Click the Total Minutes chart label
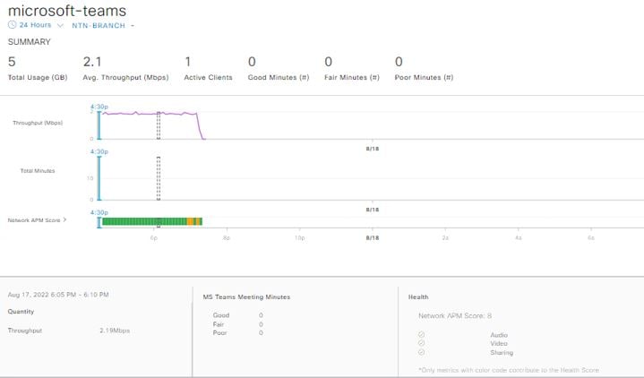Image resolution: width=644 pixels, height=378 pixels. coord(38,171)
